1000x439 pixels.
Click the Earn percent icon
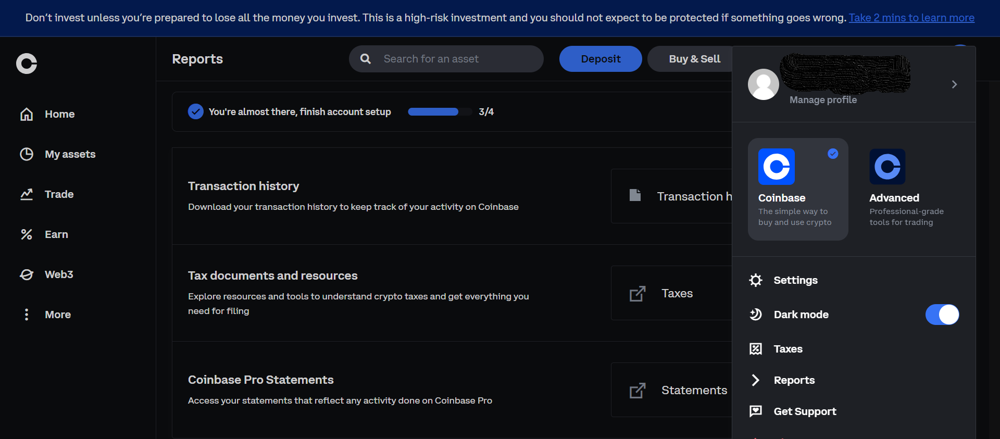pyautogui.click(x=27, y=234)
